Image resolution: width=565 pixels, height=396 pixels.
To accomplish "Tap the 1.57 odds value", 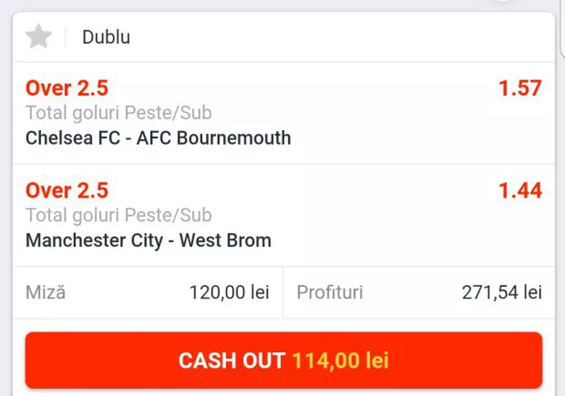I will point(521,88).
